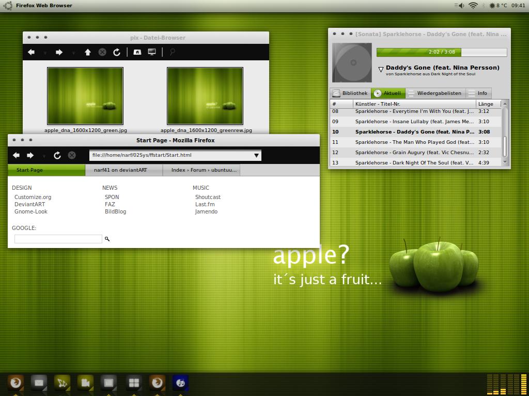Select track 13 Dark Night Of The Soul
Viewport: 529px width, 396px height.
coord(416,162)
